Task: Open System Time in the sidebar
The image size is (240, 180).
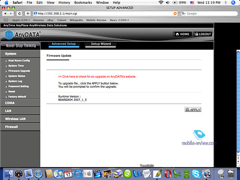Action: (x=16, y=66)
